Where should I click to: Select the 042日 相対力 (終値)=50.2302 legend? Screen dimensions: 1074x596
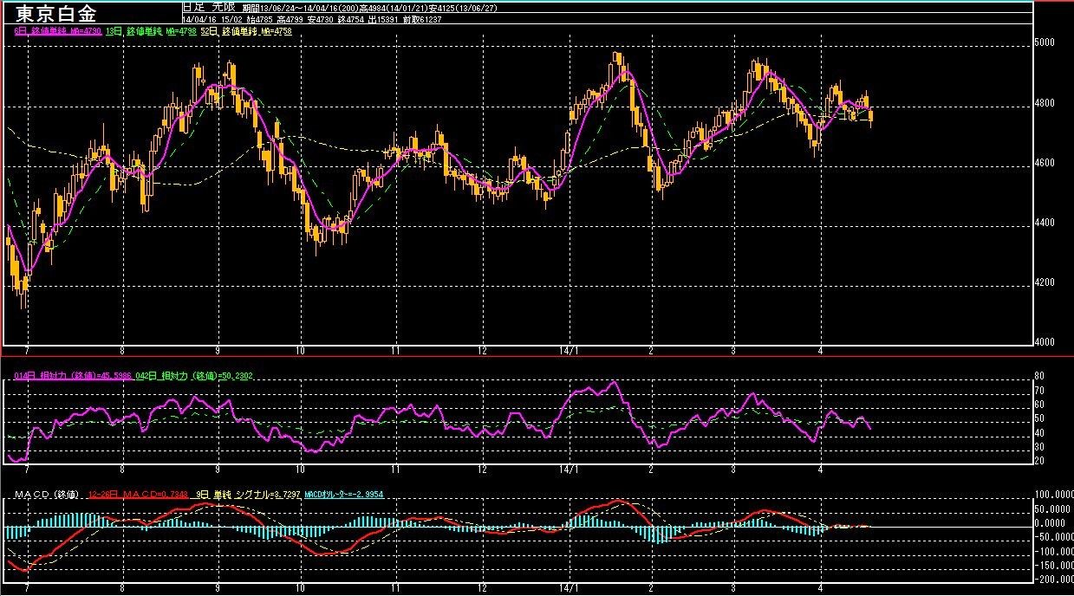click(194, 376)
